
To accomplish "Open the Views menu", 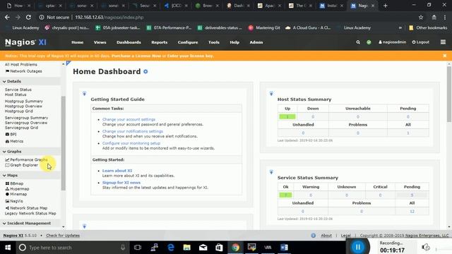I will pyautogui.click(x=100, y=42).
